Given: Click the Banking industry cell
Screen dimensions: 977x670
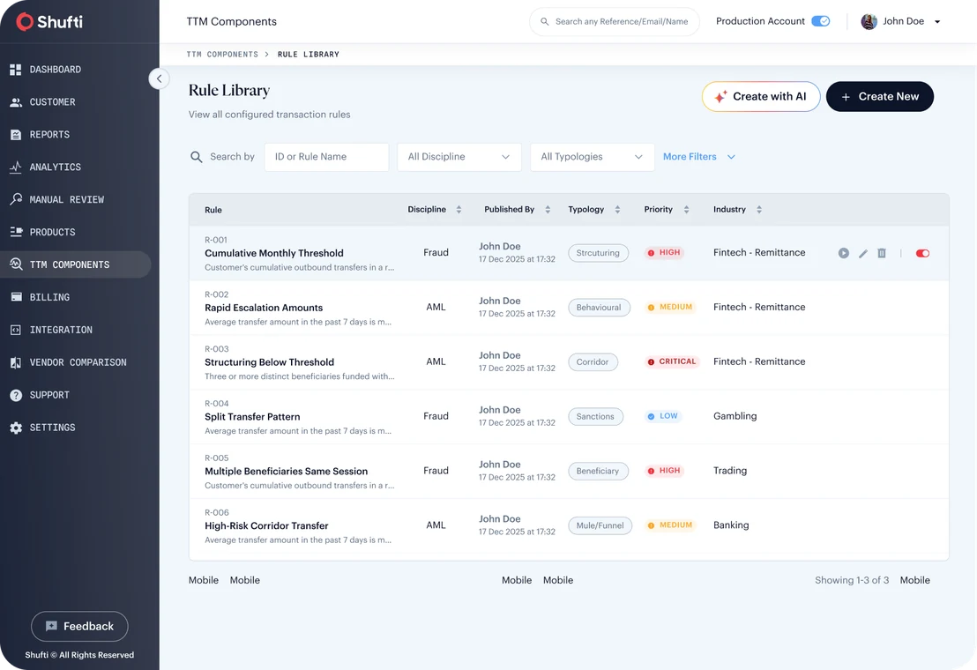Looking at the screenshot, I should click(731, 525).
